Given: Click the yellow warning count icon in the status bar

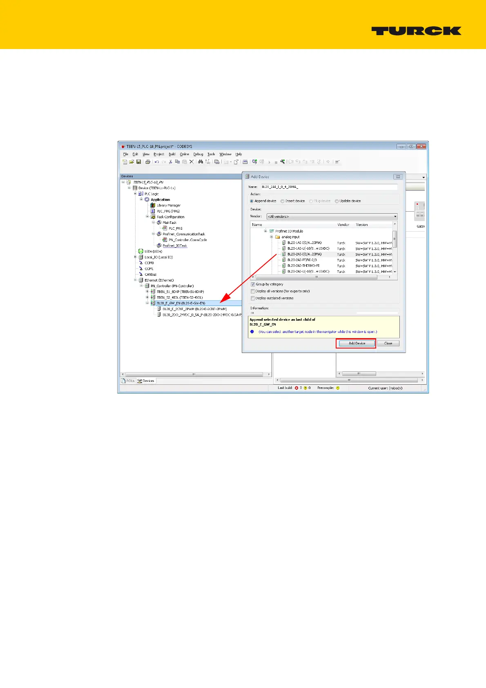Looking at the screenshot, I should 305,388.
